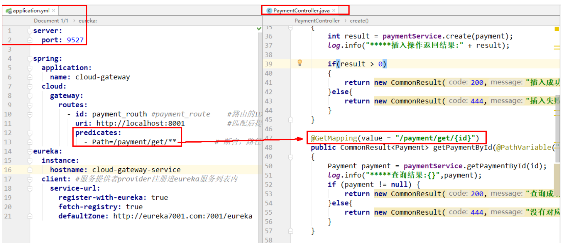Collapse the 'gateway:' block fold marker

point(30,96)
